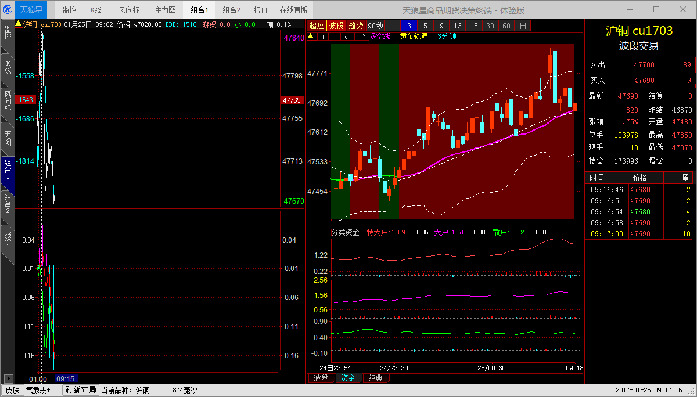
Task: Toggle the 波段 trading mode
Action: pyautogui.click(x=336, y=26)
